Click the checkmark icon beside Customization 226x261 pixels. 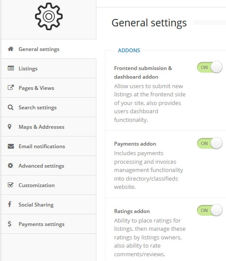pos(10,185)
